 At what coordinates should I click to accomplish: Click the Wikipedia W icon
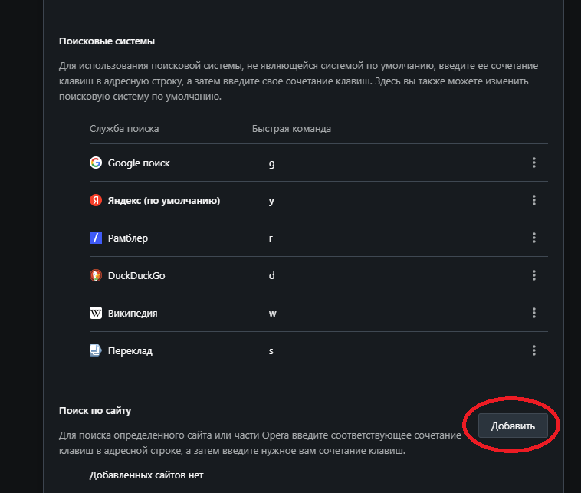point(96,313)
